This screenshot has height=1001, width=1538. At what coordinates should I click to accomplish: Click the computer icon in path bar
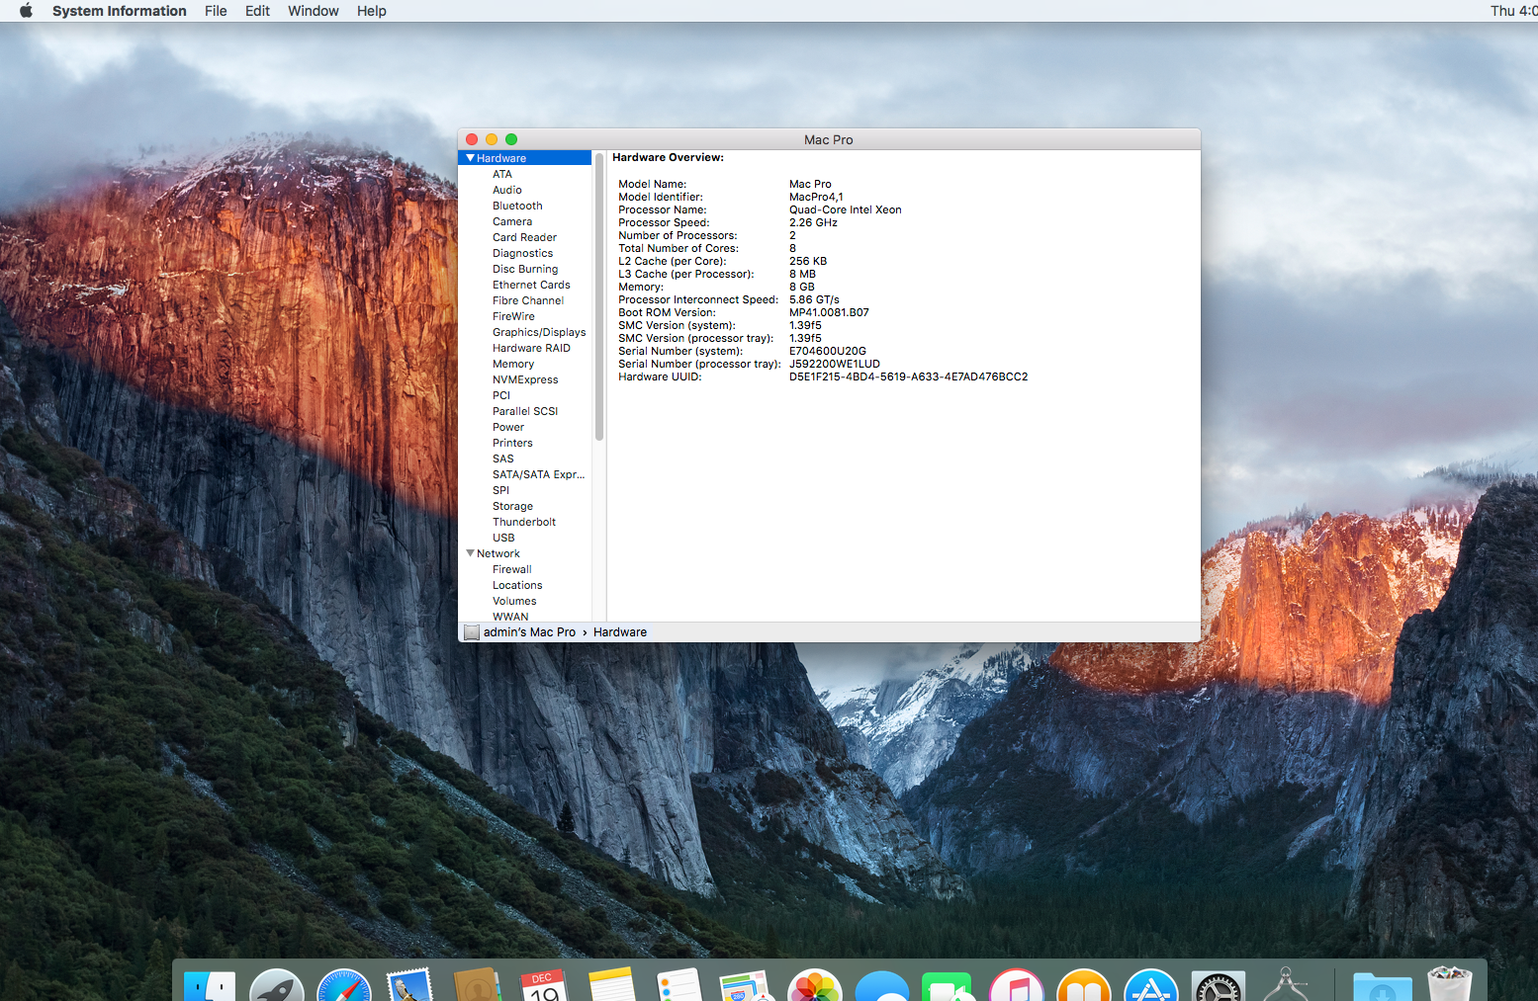click(x=472, y=632)
